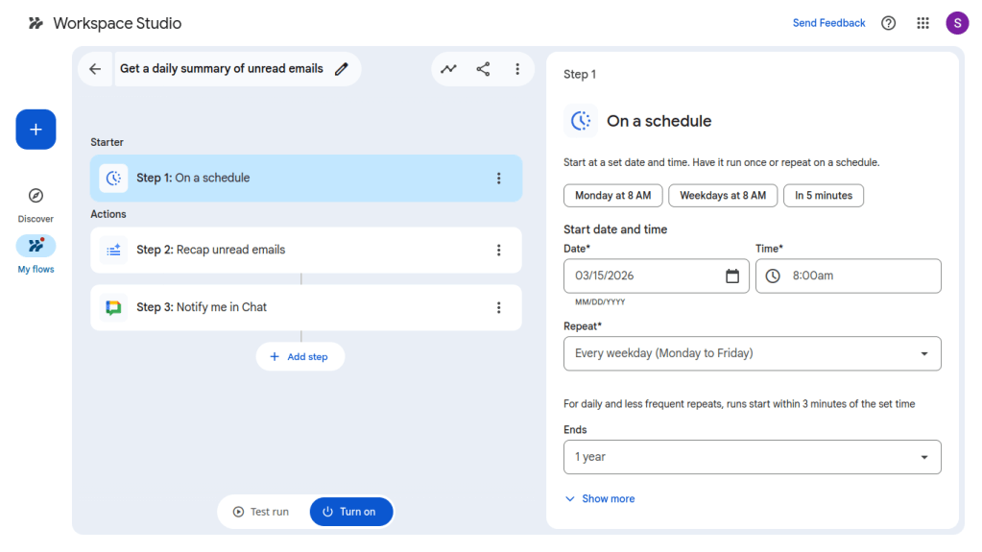Open the Ends dropdown showing 1 year

click(753, 457)
